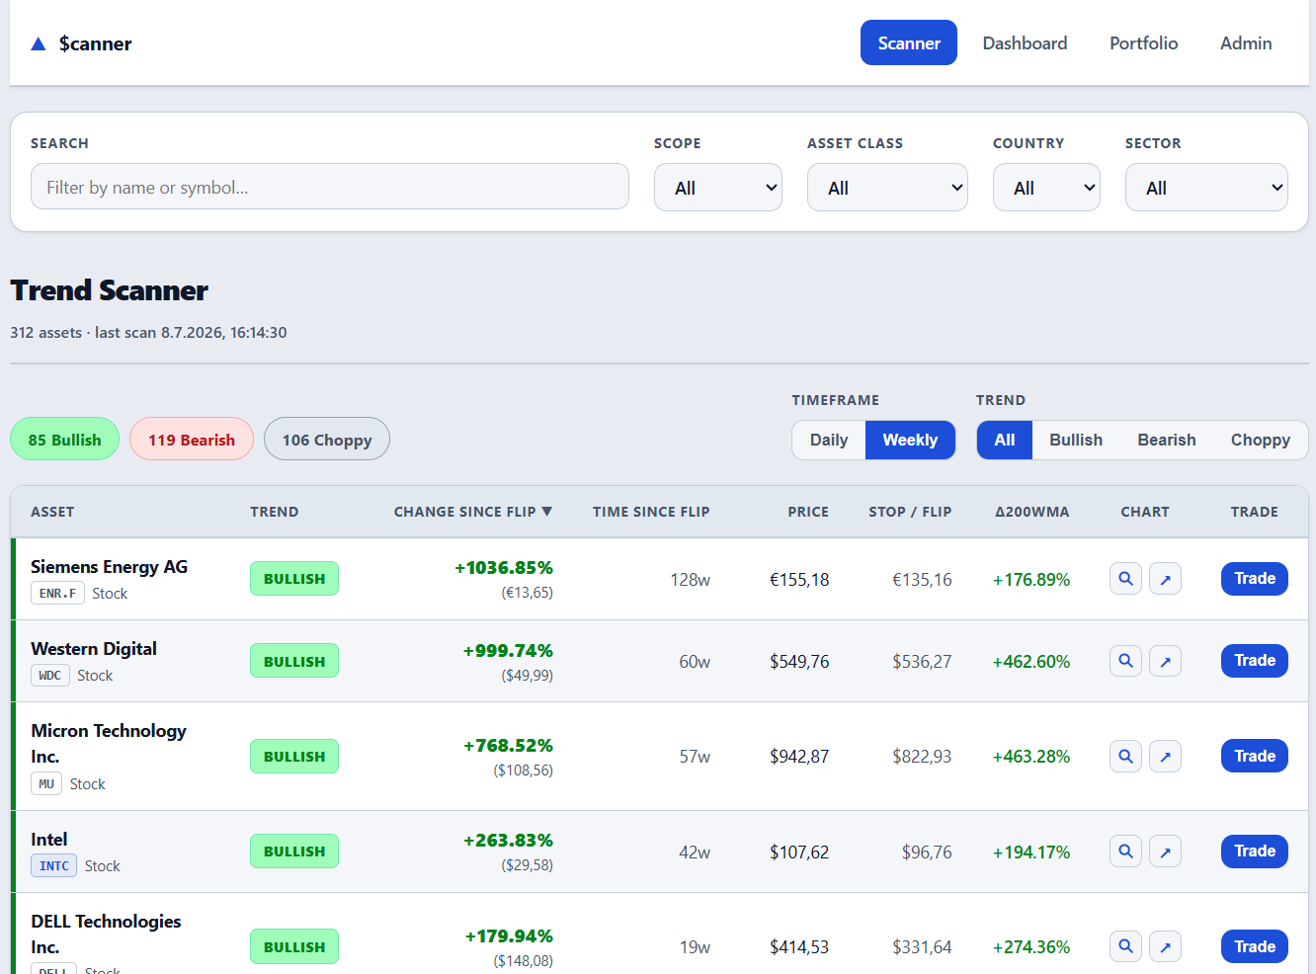Trade Micron Technology Inc.

click(1255, 757)
